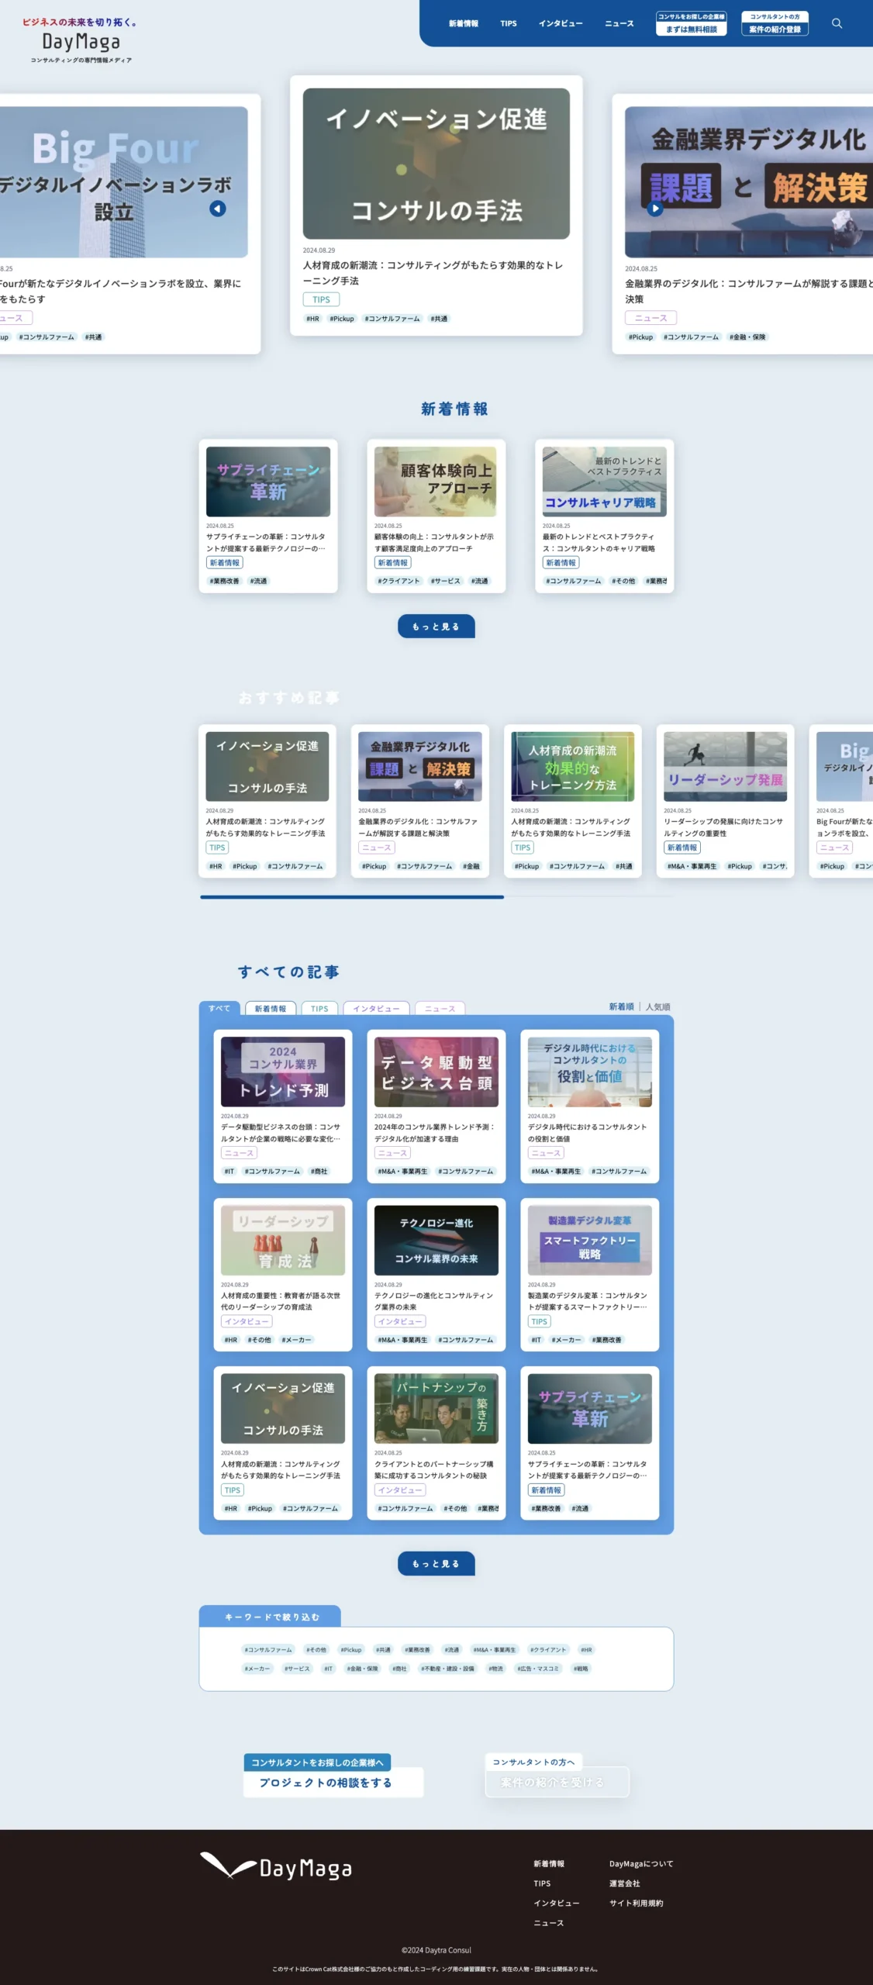Open サイト利用規約 link in footer

point(636,1903)
